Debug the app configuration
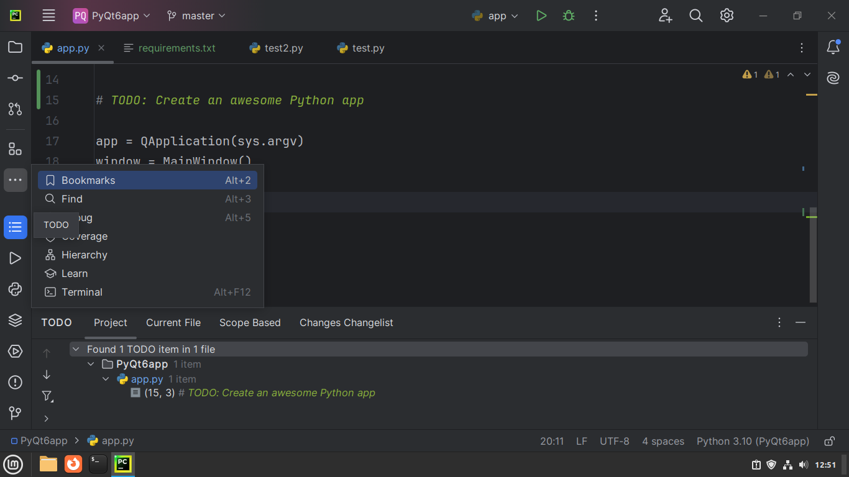This screenshot has height=477, width=849. (569, 16)
